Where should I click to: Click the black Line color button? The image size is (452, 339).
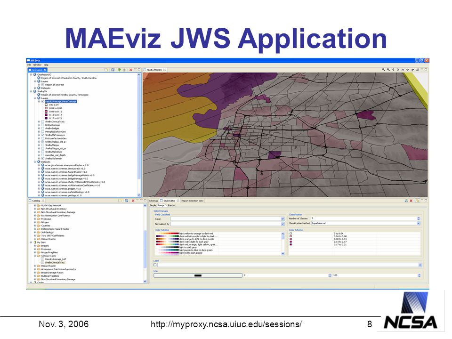(x=198, y=275)
